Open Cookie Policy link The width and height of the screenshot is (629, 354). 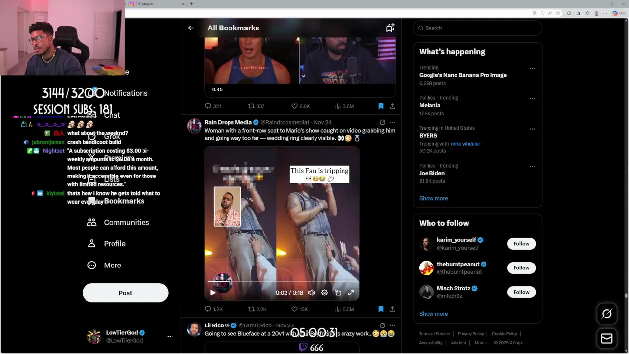click(x=505, y=334)
